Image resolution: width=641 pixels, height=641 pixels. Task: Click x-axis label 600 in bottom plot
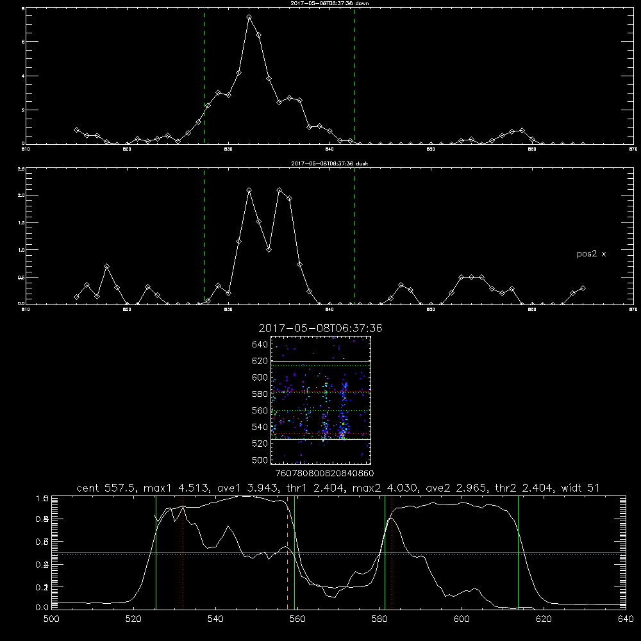[x=462, y=619]
